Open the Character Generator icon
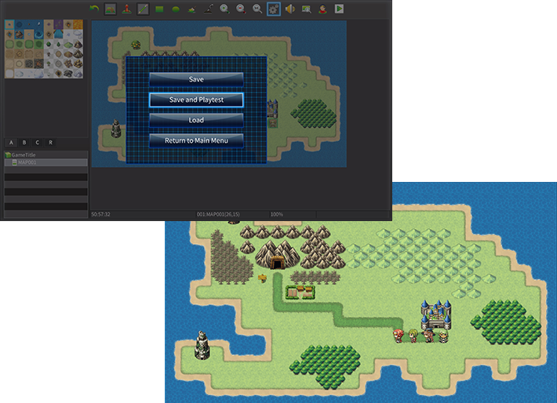 pos(322,9)
